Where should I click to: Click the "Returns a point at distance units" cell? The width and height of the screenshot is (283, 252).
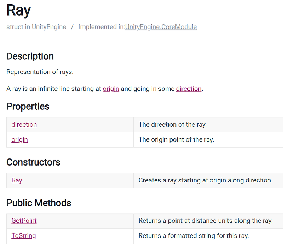pyautogui.click(x=206, y=221)
